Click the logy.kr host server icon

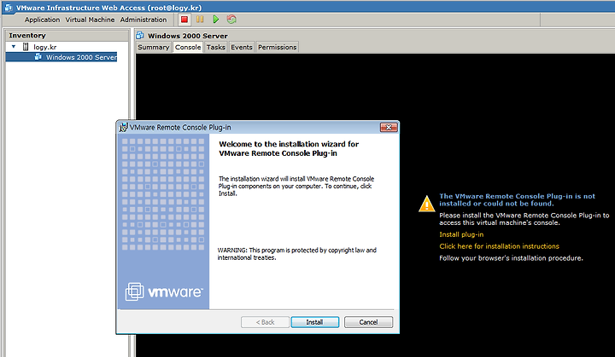(26, 47)
